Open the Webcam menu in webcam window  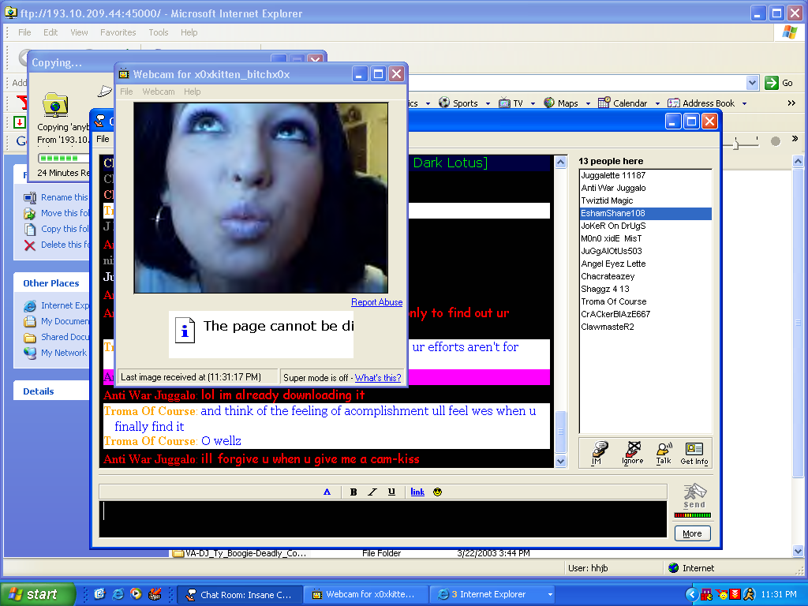tap(158, 92)
